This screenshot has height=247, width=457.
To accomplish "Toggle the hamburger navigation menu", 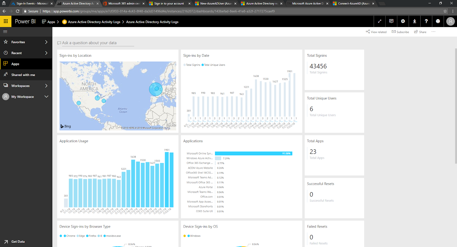I will tap(5, 32).
